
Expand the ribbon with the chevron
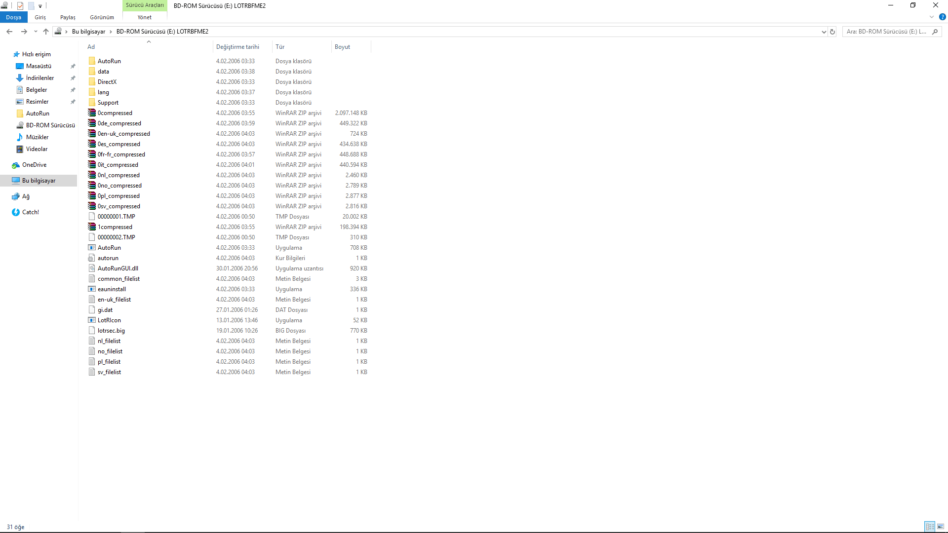point(932,17)
